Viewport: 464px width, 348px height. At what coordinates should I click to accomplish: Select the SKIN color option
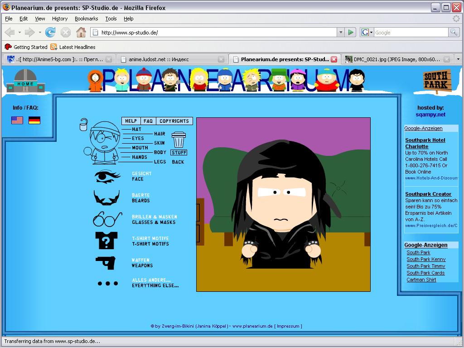[x=159, y=143]
